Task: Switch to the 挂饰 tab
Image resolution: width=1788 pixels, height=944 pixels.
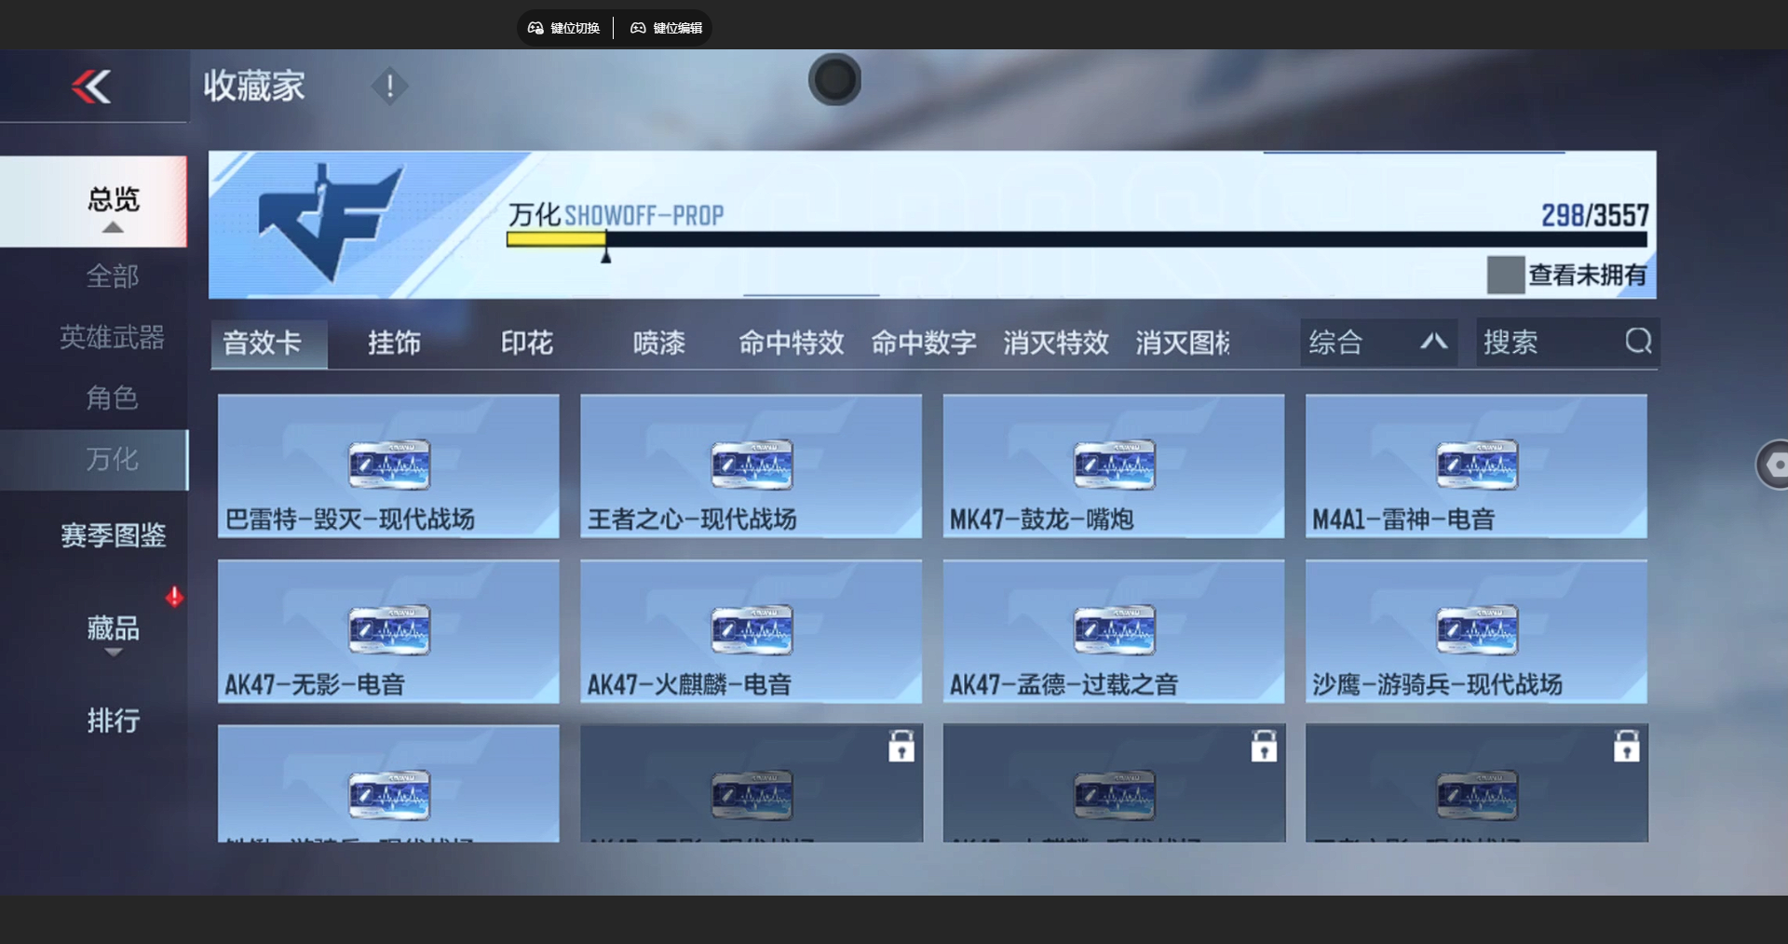Action: (394, 344)
